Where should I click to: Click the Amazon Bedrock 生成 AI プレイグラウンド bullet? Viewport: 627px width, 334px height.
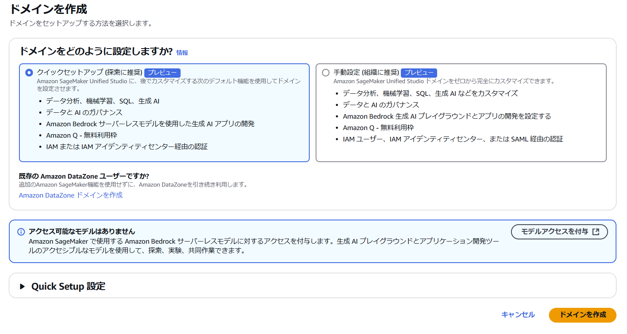447,116
